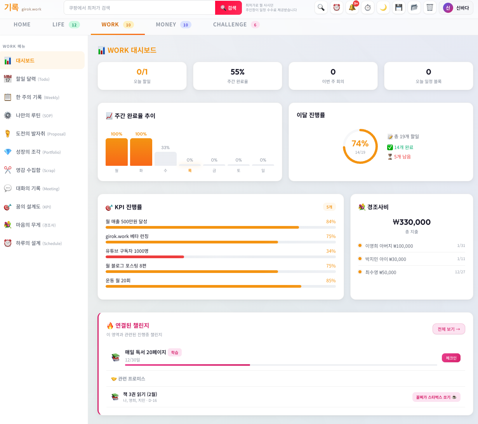This screenshot has height=424, width=478.
Task: Click the floppy disk save icon
Action: click(x=398, y=7)
